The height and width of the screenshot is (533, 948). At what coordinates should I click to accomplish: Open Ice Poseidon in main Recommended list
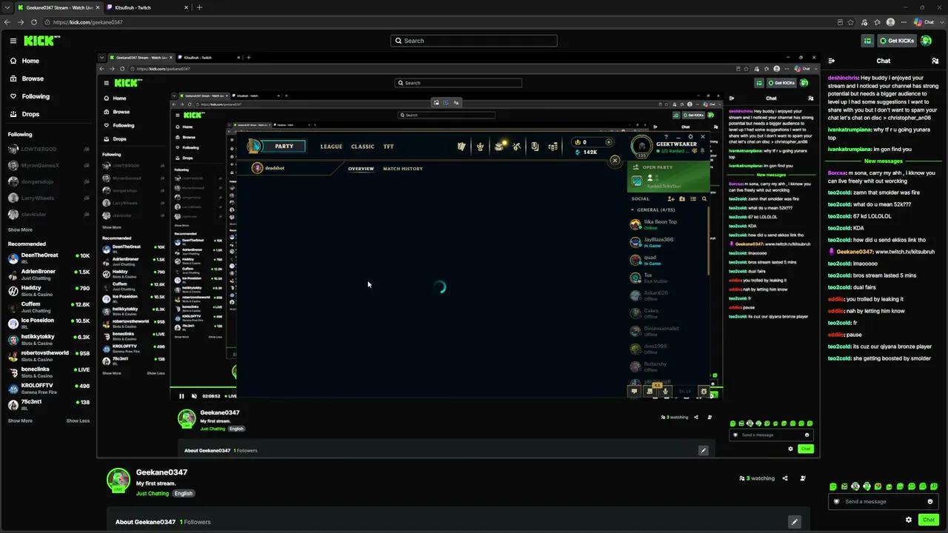[x=49, y=324]
